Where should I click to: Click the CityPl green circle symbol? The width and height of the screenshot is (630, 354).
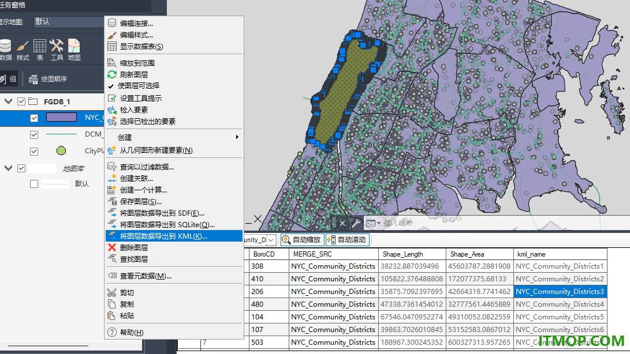click(61, 150)
